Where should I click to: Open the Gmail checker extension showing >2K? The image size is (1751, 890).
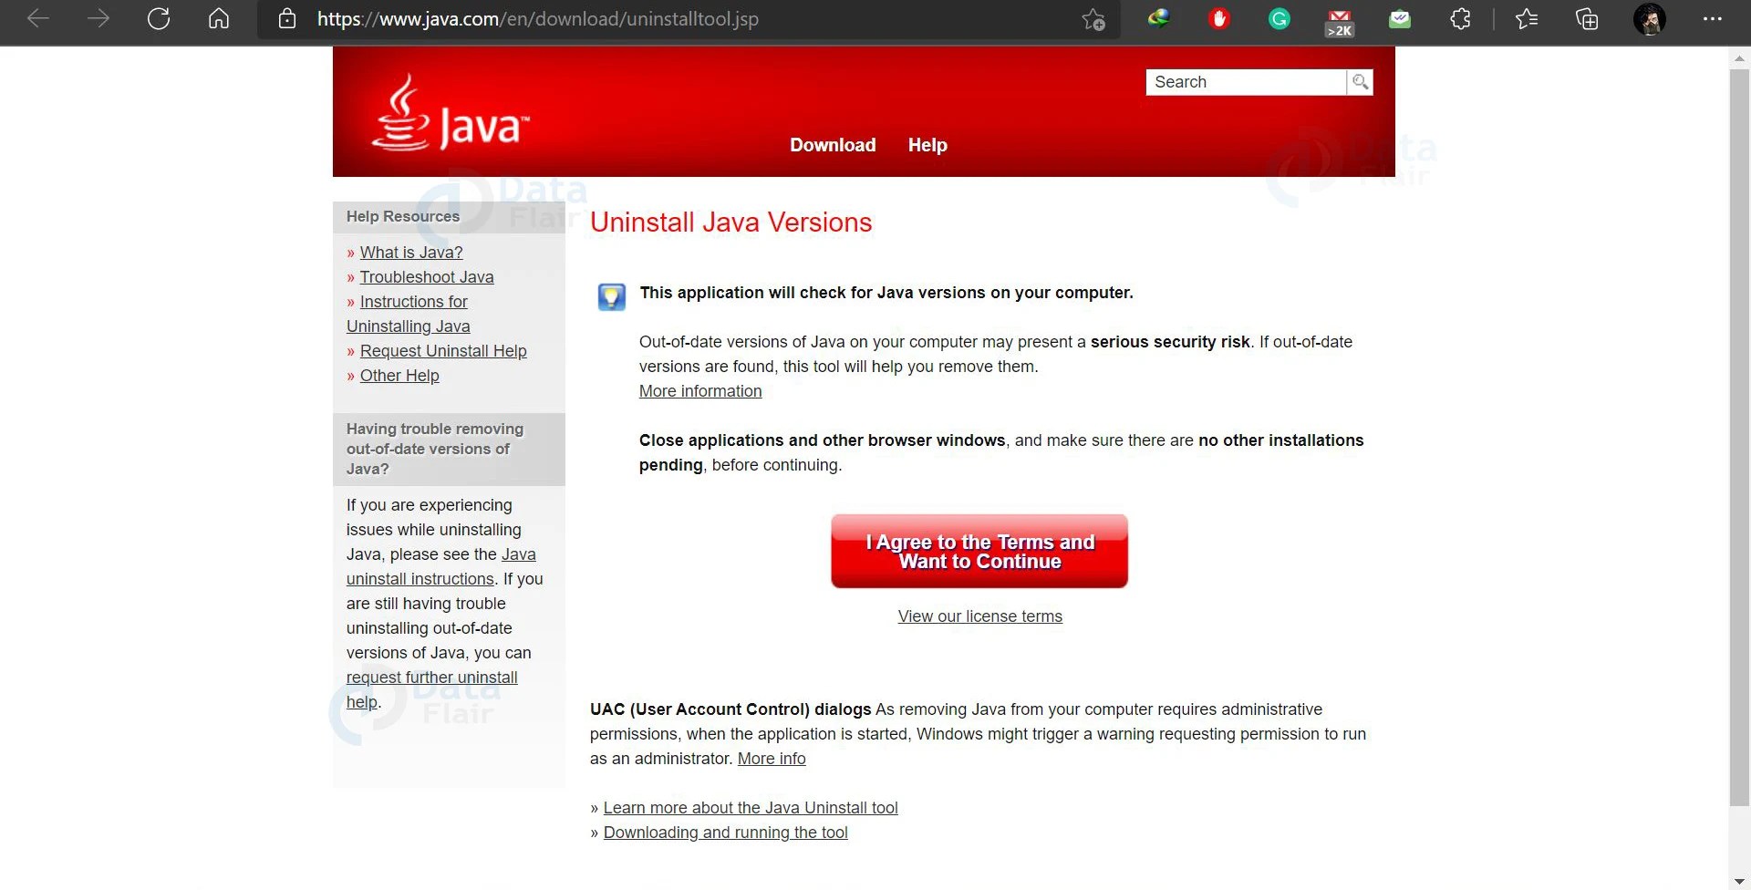(1340, 22)
